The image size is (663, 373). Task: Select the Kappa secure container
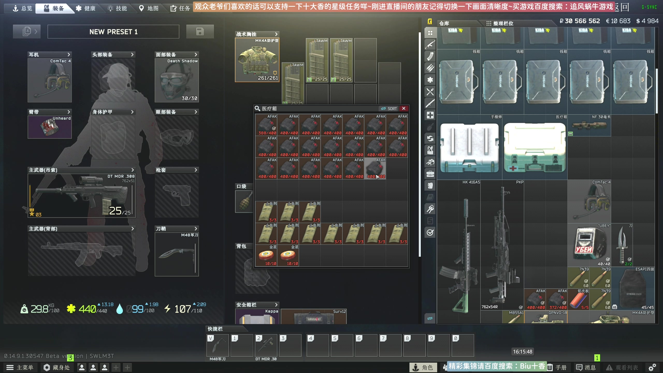257,316
